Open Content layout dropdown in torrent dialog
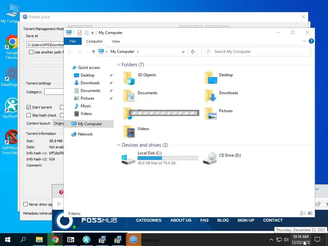Image resolution: width=328 pixels, height=246 pixels. (x=58, y=123)
